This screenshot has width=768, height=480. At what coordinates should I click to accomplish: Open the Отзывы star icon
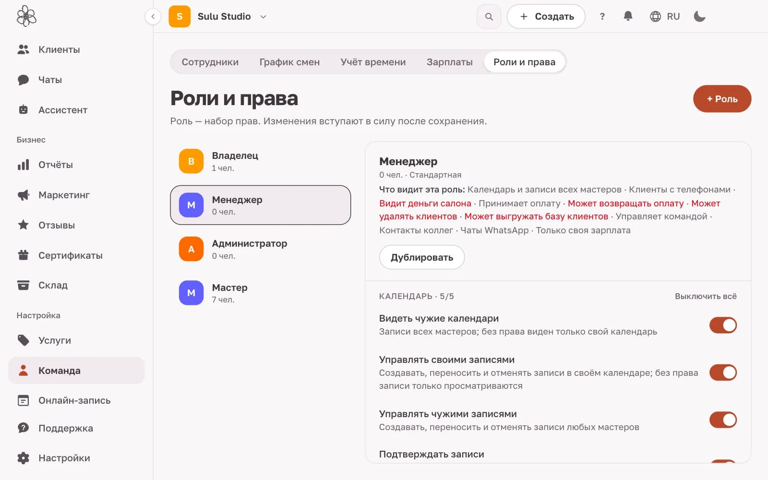23,225
